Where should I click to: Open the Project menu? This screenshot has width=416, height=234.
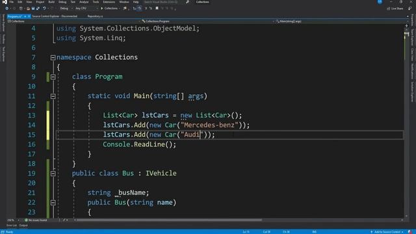(x=40, y=2)
